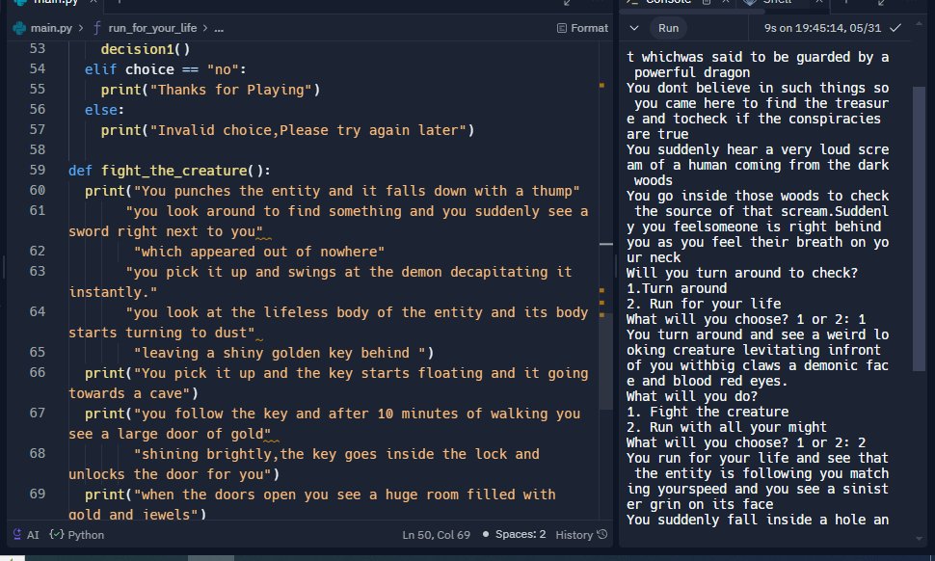Click the Spaces: 2 indentation indicator

click(x=521, y=534)
